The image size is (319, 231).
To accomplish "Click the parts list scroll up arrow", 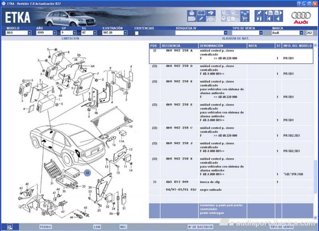I will pyautogui.click(x=315, y=45).
